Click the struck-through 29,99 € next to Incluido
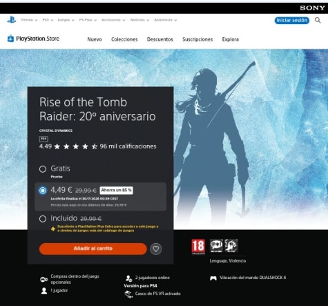 (91, 219)
